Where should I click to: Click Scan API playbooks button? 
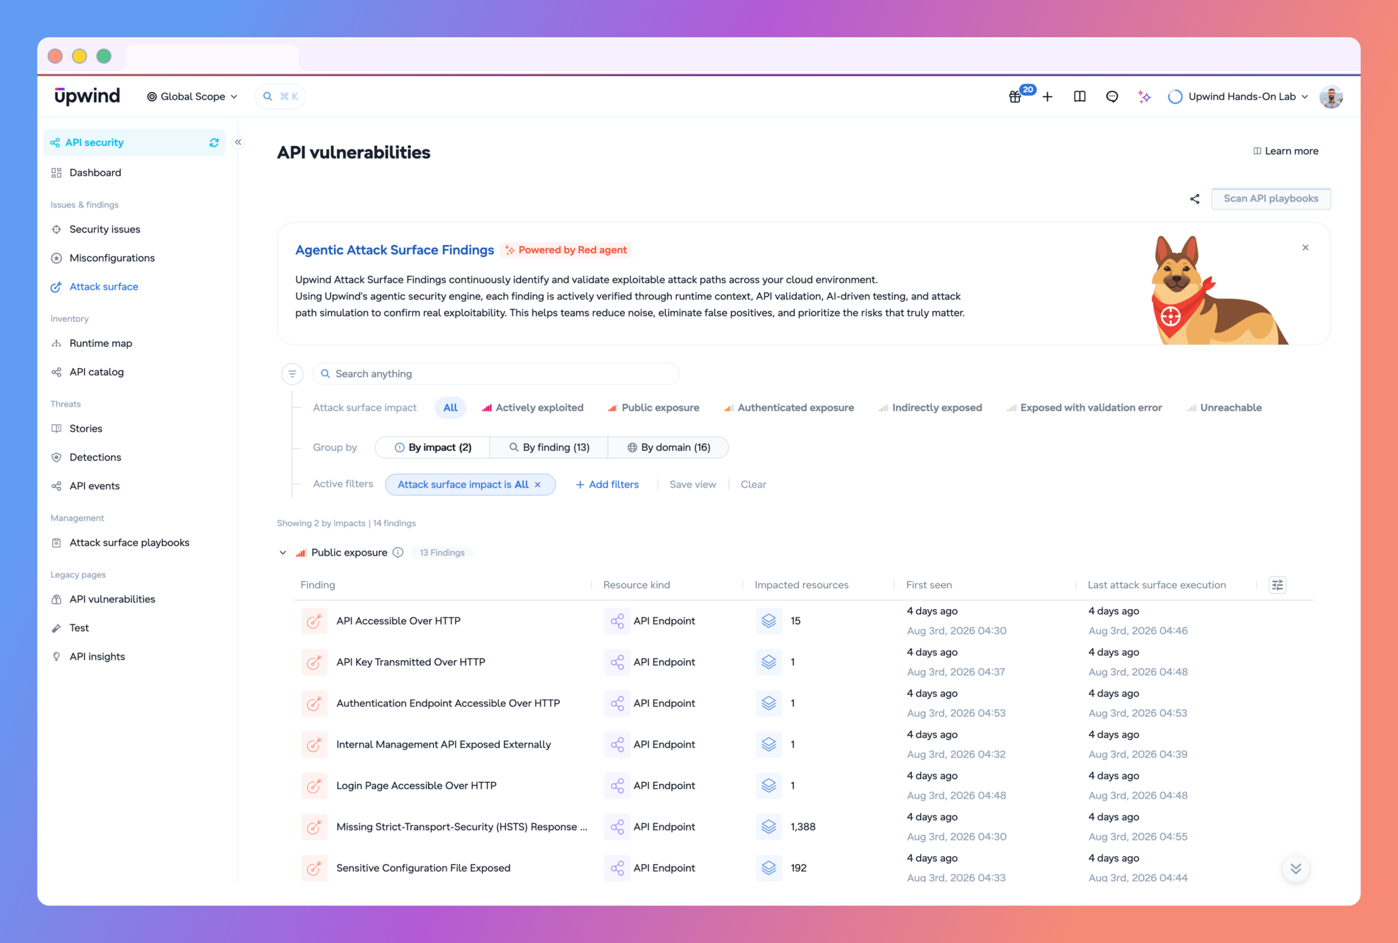coord(1271,199)
